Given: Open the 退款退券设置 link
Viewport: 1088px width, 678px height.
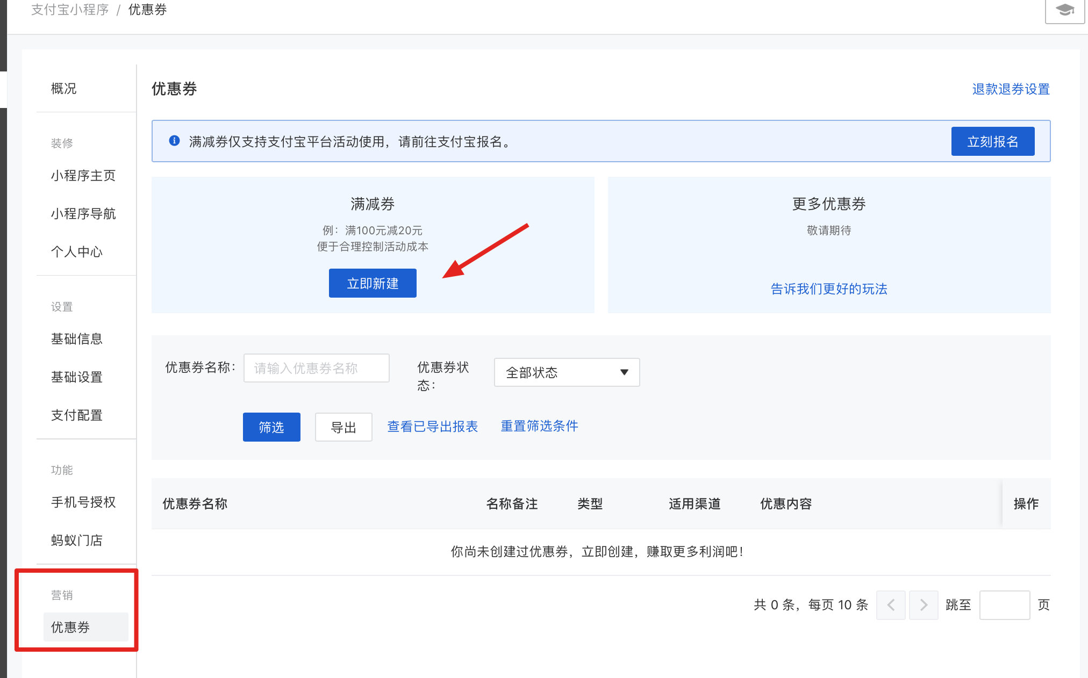Looking at the screenshot, I should (x=1011, y=89).
